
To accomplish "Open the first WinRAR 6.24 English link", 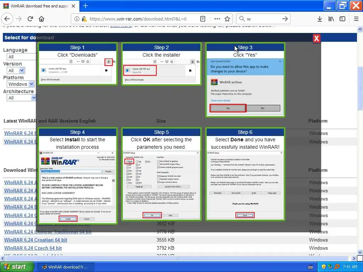I will [20, 133].
